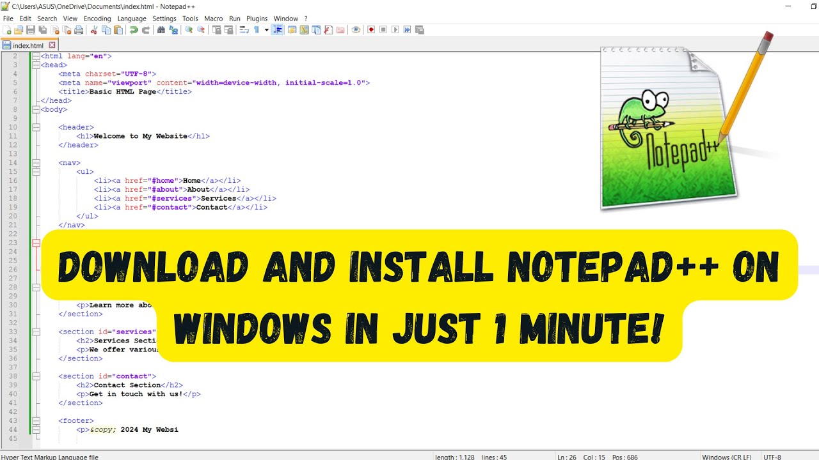Zoom in using the toolbar magnifier
819x460 pixels.
(x=189, y=29)
